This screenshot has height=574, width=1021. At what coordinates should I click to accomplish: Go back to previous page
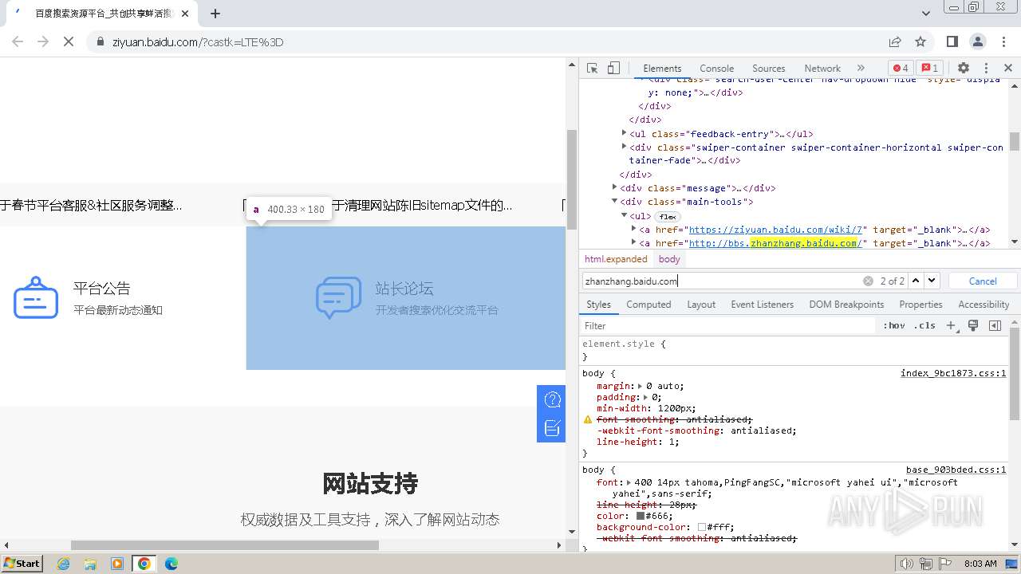click(18, 41)
